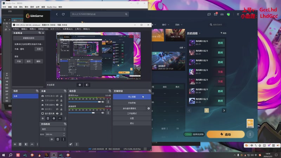Delete selected source with 来源 trash icon

coord(48,118)
